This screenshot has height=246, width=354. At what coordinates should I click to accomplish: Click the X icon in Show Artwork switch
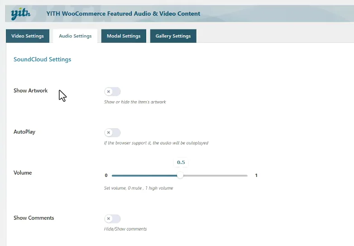109,92
